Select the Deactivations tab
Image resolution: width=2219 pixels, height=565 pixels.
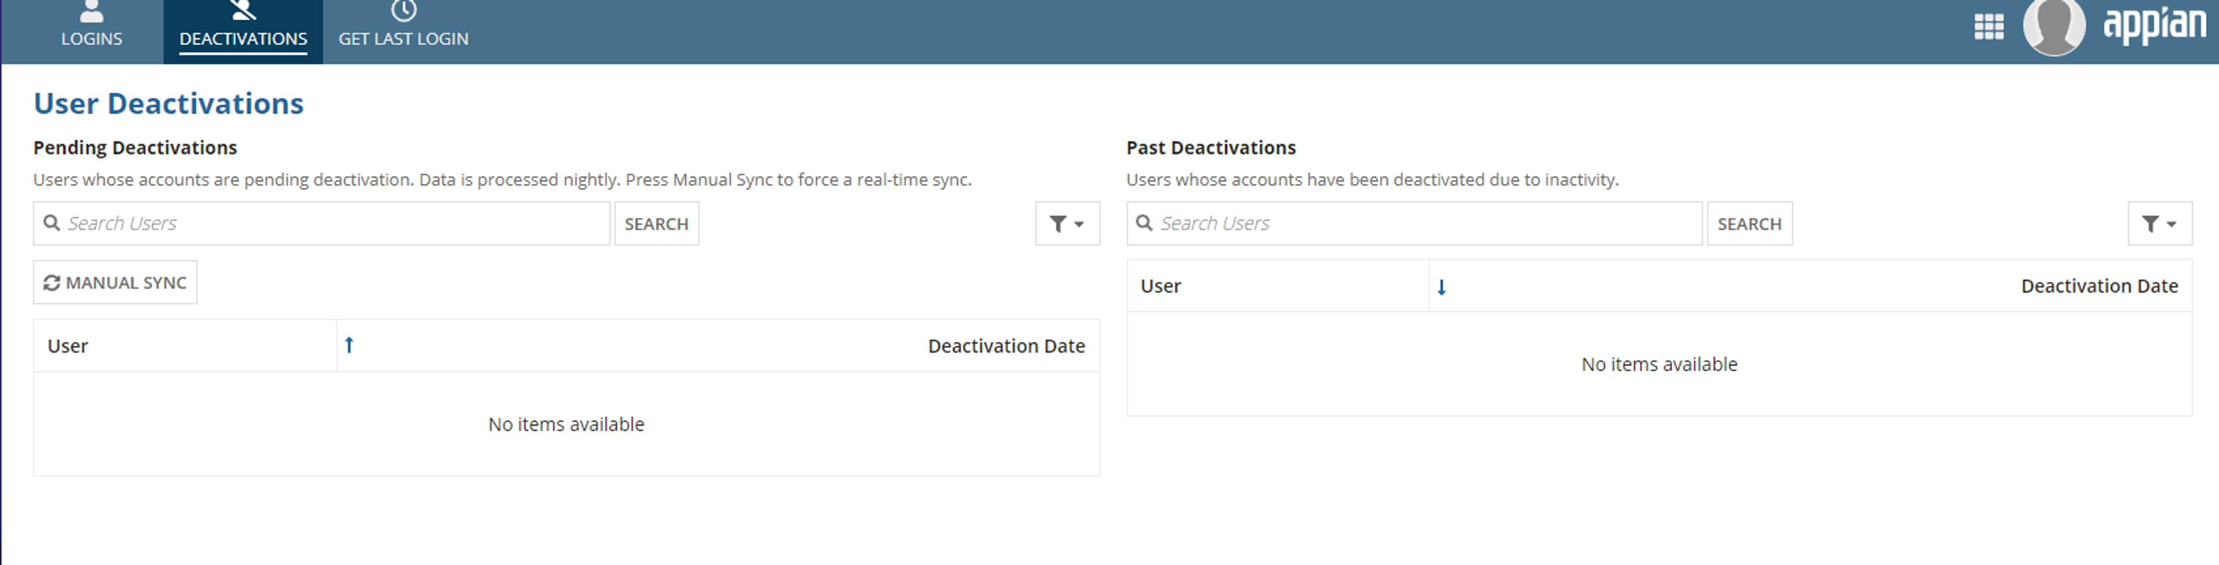click(x=243, y=31)
